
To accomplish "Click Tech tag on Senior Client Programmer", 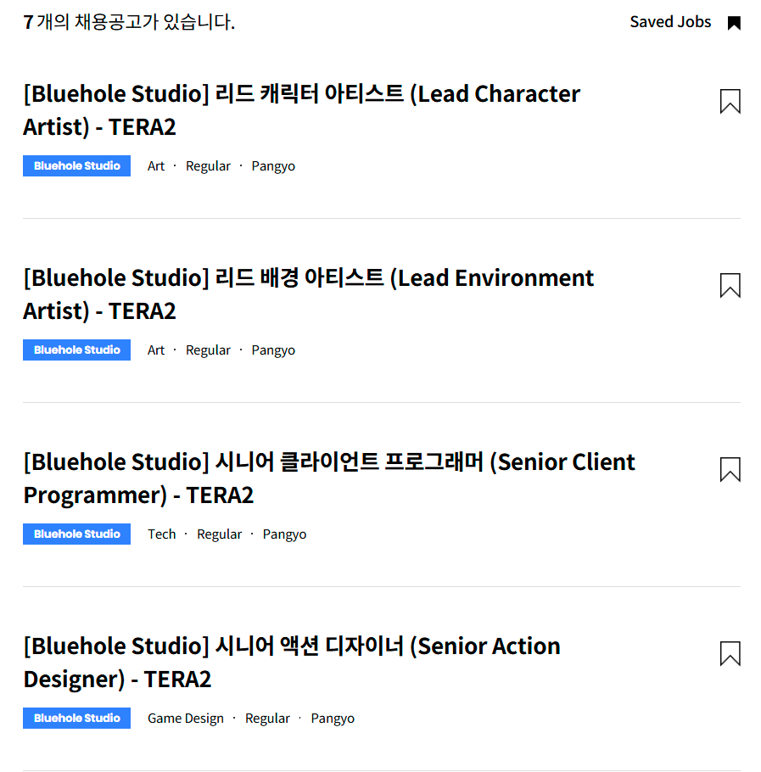I will point(161,534).
